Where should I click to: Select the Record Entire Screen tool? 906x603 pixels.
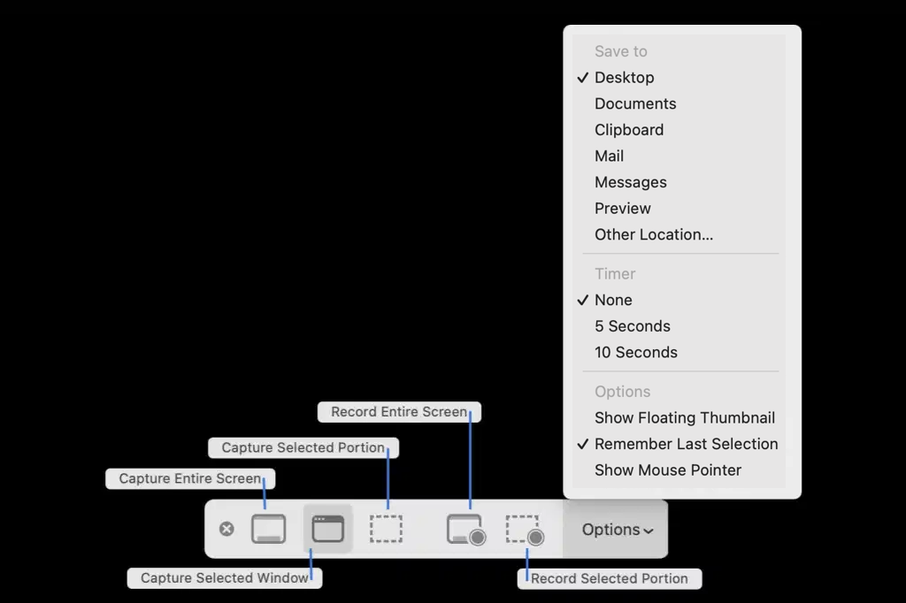[x=464, y=529]
